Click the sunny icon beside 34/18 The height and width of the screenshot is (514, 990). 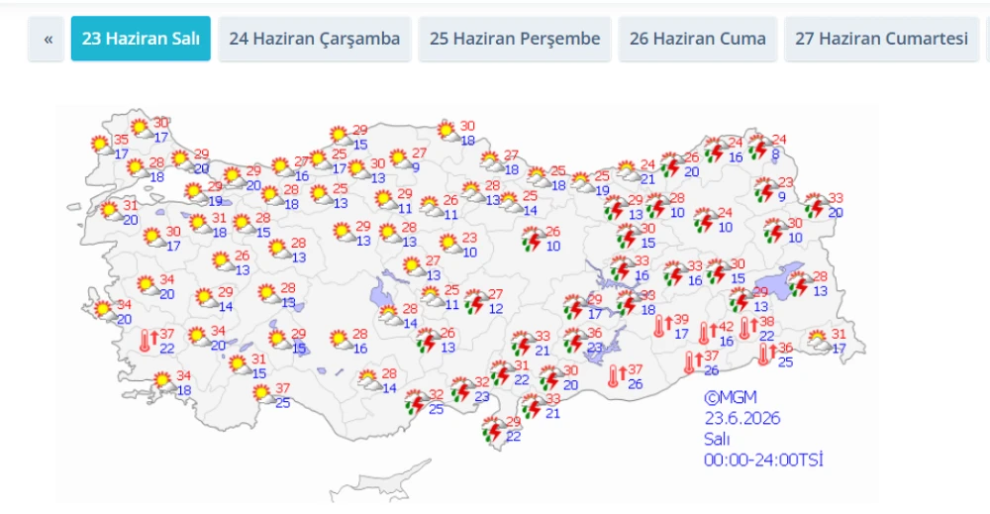pos(164,382)
